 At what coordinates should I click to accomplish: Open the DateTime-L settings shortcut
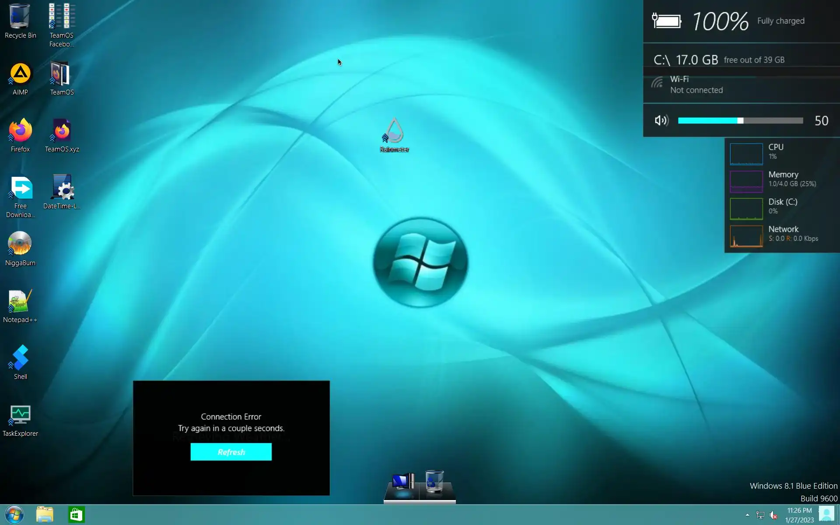[62, 188]
